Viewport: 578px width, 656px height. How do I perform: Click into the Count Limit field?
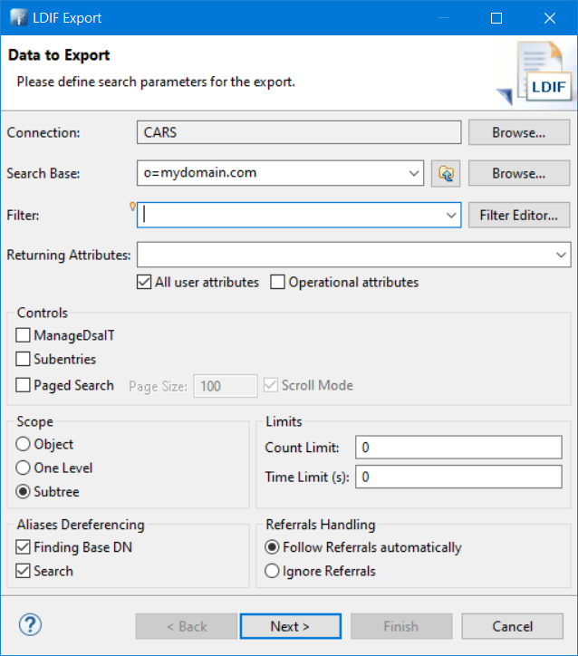(x=458, y=448)
